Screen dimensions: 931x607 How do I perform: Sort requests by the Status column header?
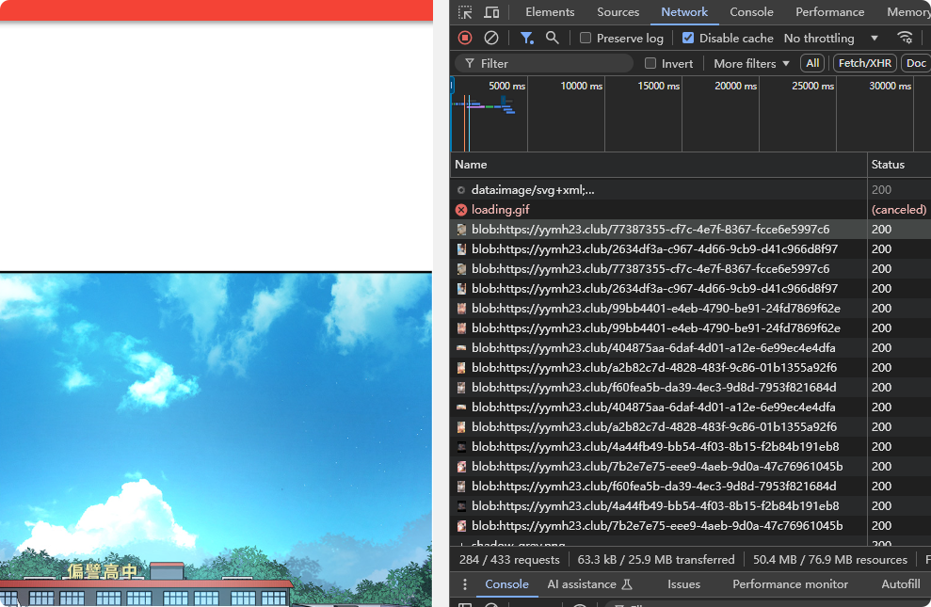pos(899,165)
